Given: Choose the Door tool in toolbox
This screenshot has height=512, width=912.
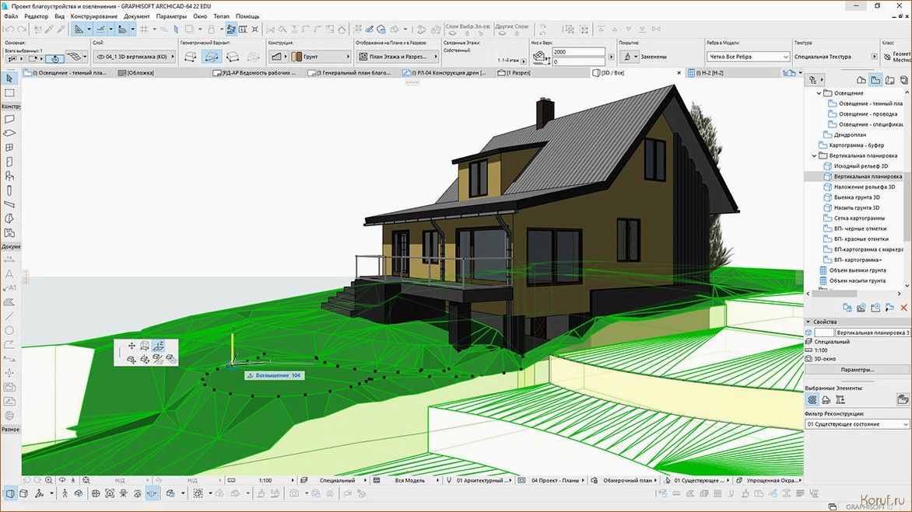Looking at the screenshot, I should click(9, 162).
